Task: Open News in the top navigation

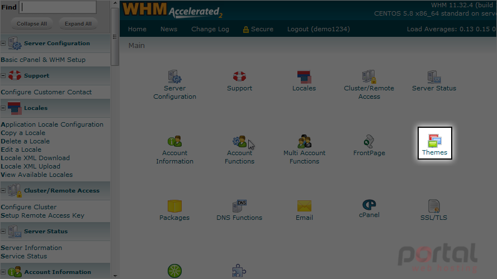Action: [169, 29]
